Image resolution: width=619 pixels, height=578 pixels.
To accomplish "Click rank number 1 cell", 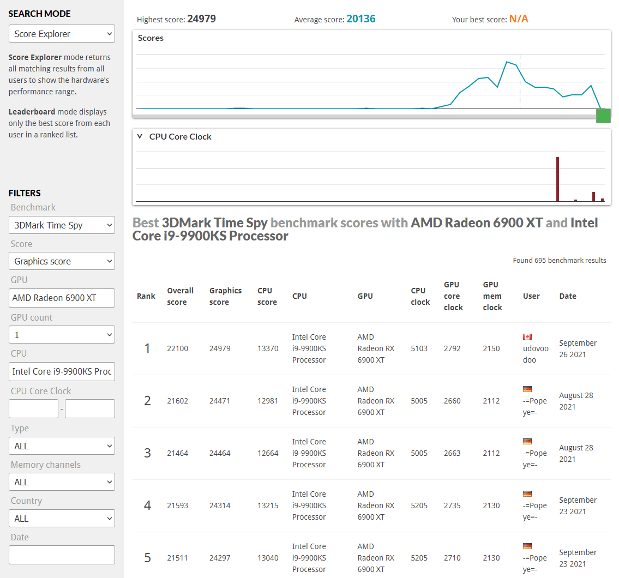I will click(147, 348).
